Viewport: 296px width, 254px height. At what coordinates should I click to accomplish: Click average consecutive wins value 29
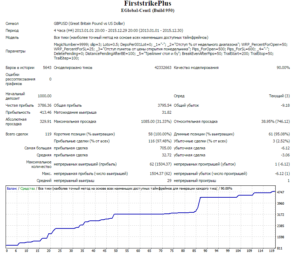(169, 181)
